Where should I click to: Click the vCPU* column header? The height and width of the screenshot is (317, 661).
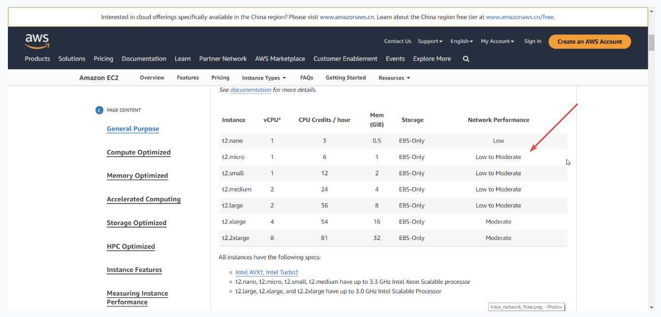pyautogui.click(x=272, y=120)
